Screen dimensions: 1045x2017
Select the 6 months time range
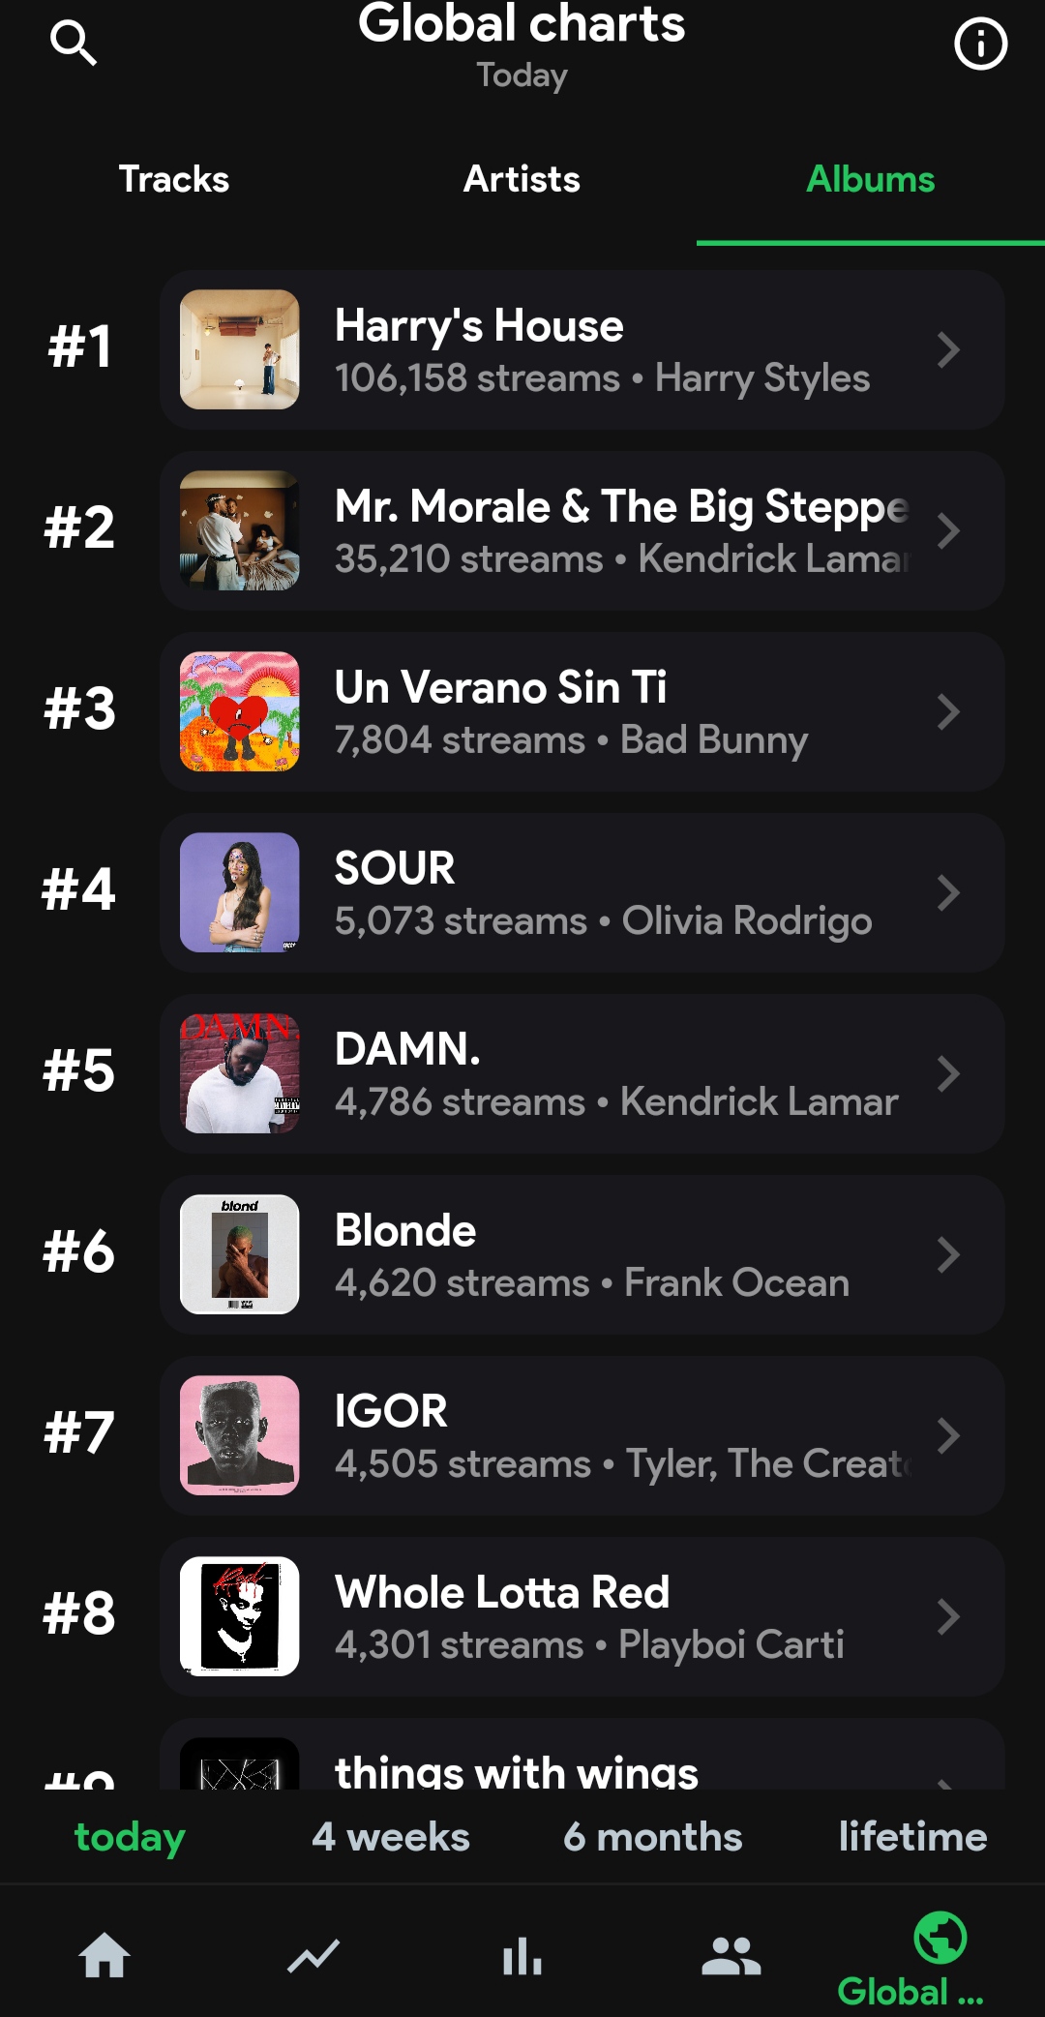(653, 1836)
